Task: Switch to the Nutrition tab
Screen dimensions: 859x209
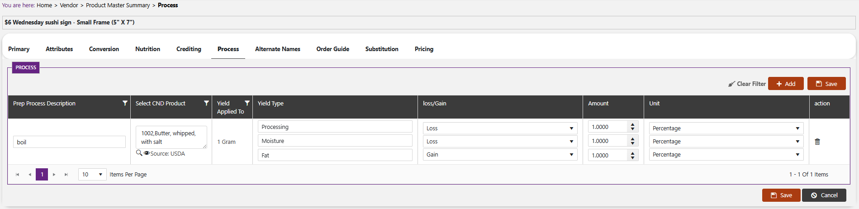Action: (x=147, y=49)
